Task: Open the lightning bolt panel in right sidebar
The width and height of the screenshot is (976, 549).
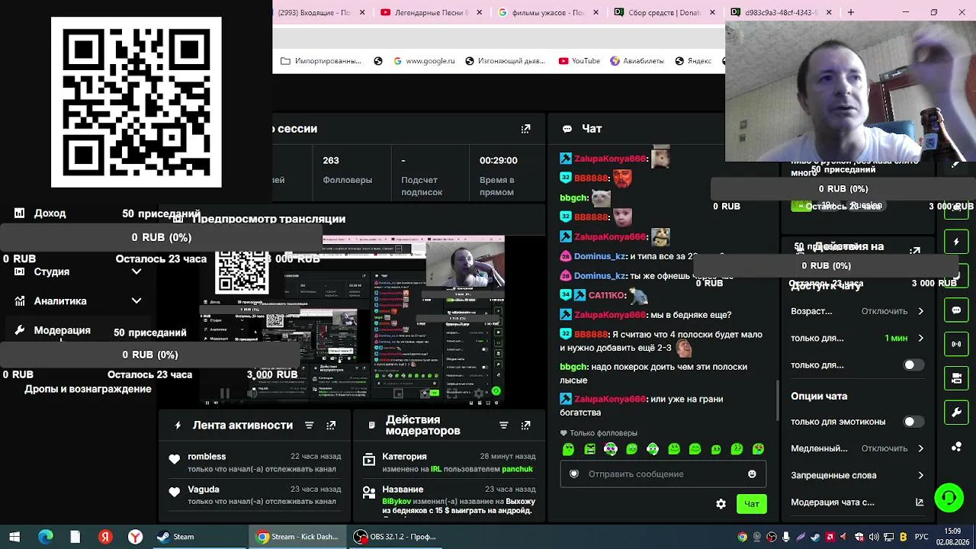Action: pyautogui.click(x=956, y=242)
